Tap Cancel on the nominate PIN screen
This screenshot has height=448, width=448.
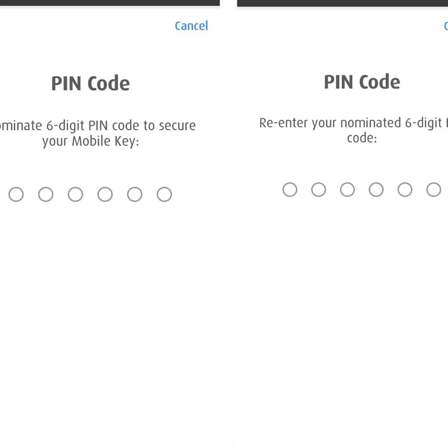pyautogui.click(x=191, y=26)
